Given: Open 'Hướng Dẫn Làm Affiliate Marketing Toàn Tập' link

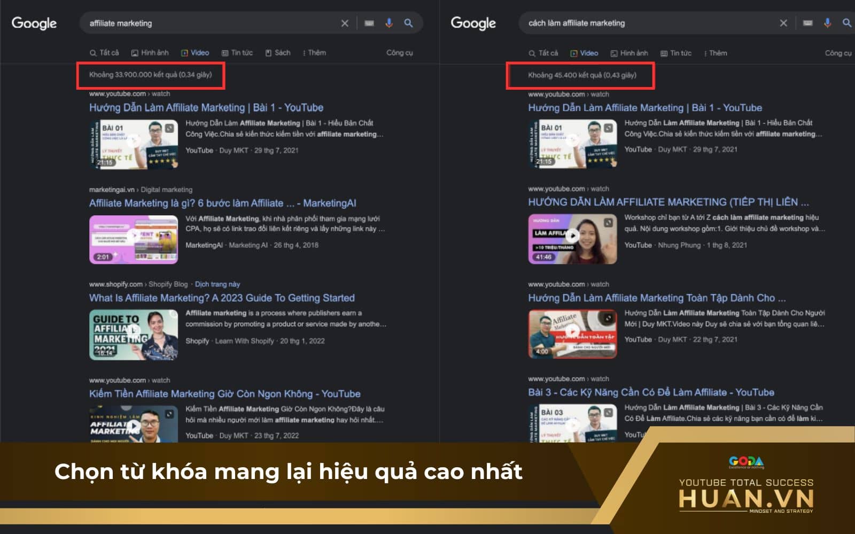Looking at the screenshot, I should click(657, 298).
